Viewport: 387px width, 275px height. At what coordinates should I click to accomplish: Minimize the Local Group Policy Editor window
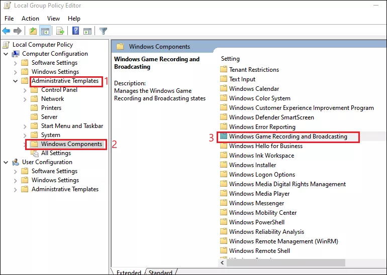(376, 6)
